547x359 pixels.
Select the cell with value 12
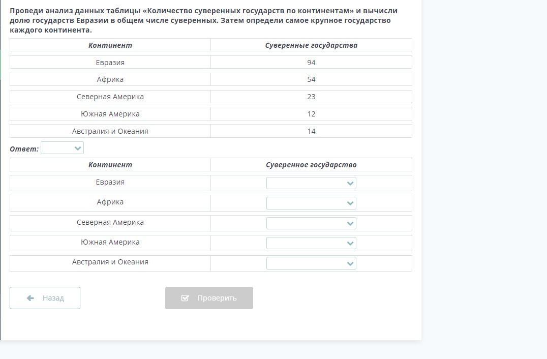point(311,114)
